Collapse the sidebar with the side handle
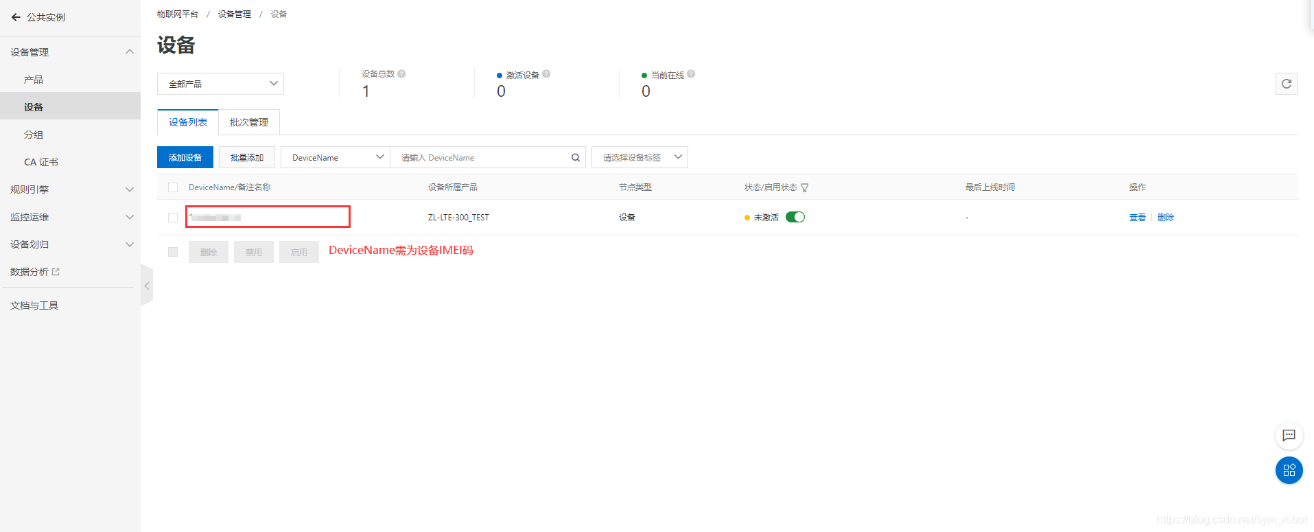This screenshot has height=532, width=1314. click(x=146, y=286)
